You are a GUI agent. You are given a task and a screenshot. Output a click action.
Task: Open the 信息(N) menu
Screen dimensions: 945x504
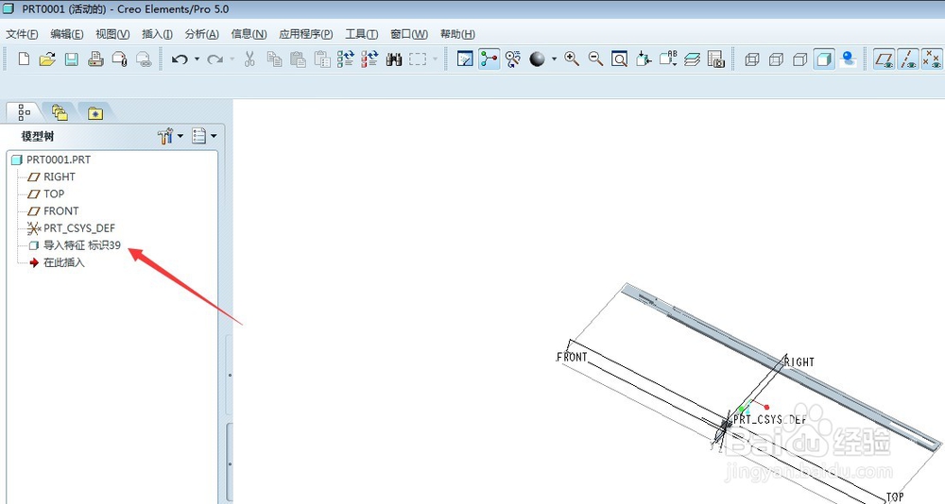click(x=249, y=34)
